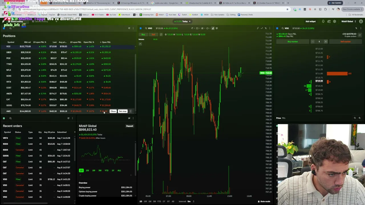Toggle hide-values eye icon in account widget
The image size is (365, 205).
[x=129, y=118]
